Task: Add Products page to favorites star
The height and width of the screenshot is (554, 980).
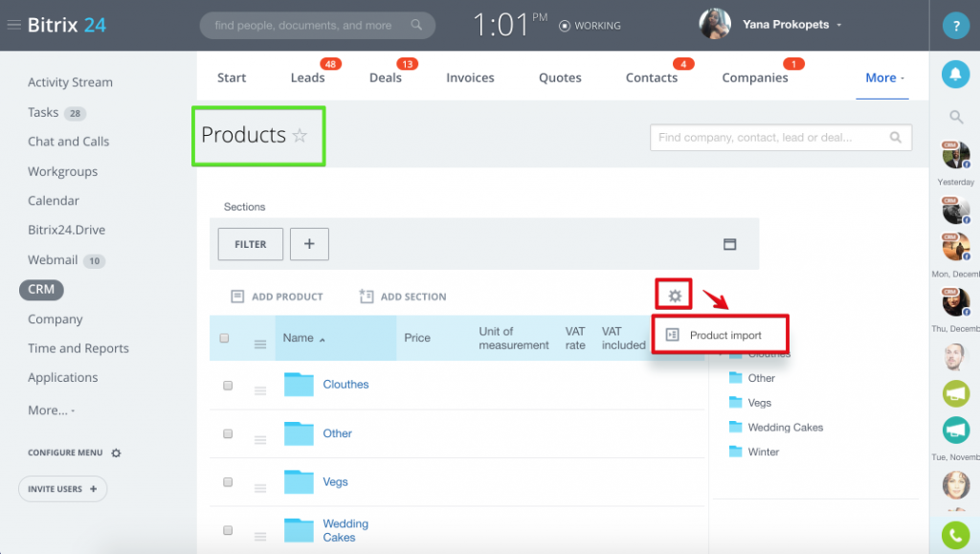Action: (x=300, y=135)
